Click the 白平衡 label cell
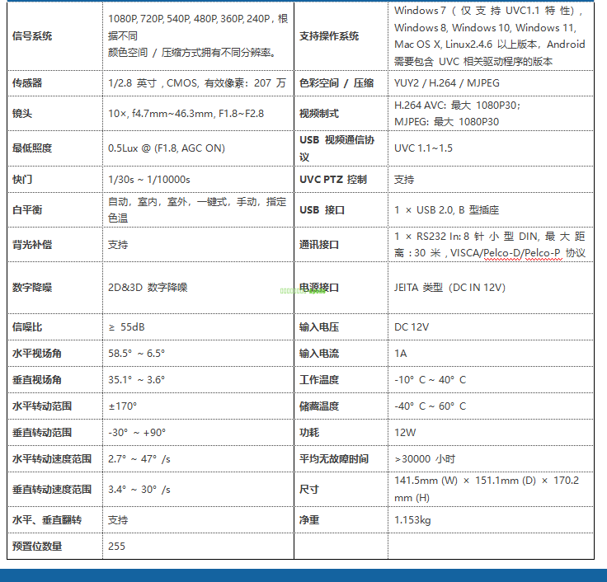This screenshot has width=607, height=582. tap(27, 210)
